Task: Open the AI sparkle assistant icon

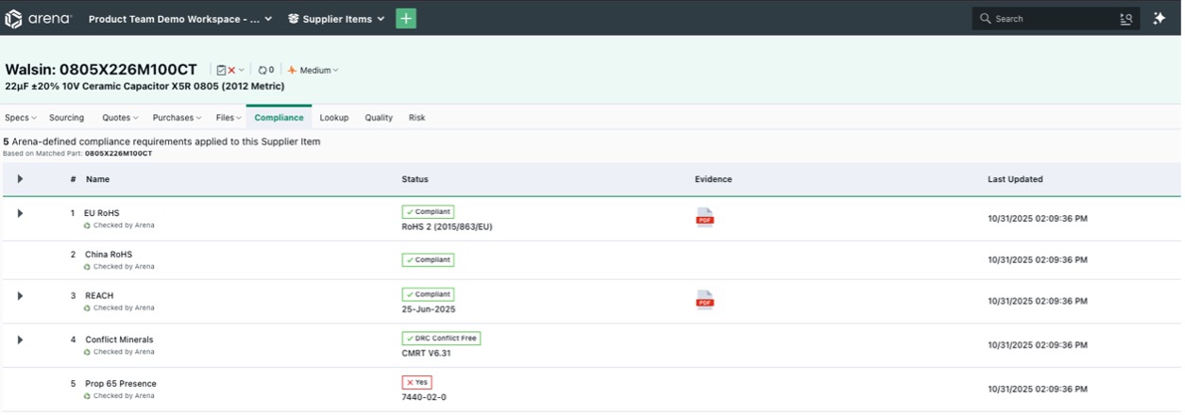Action: click(1160, 18)
